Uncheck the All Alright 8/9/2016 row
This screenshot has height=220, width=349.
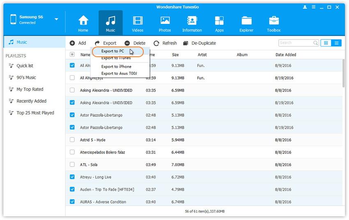click(72, 65)
